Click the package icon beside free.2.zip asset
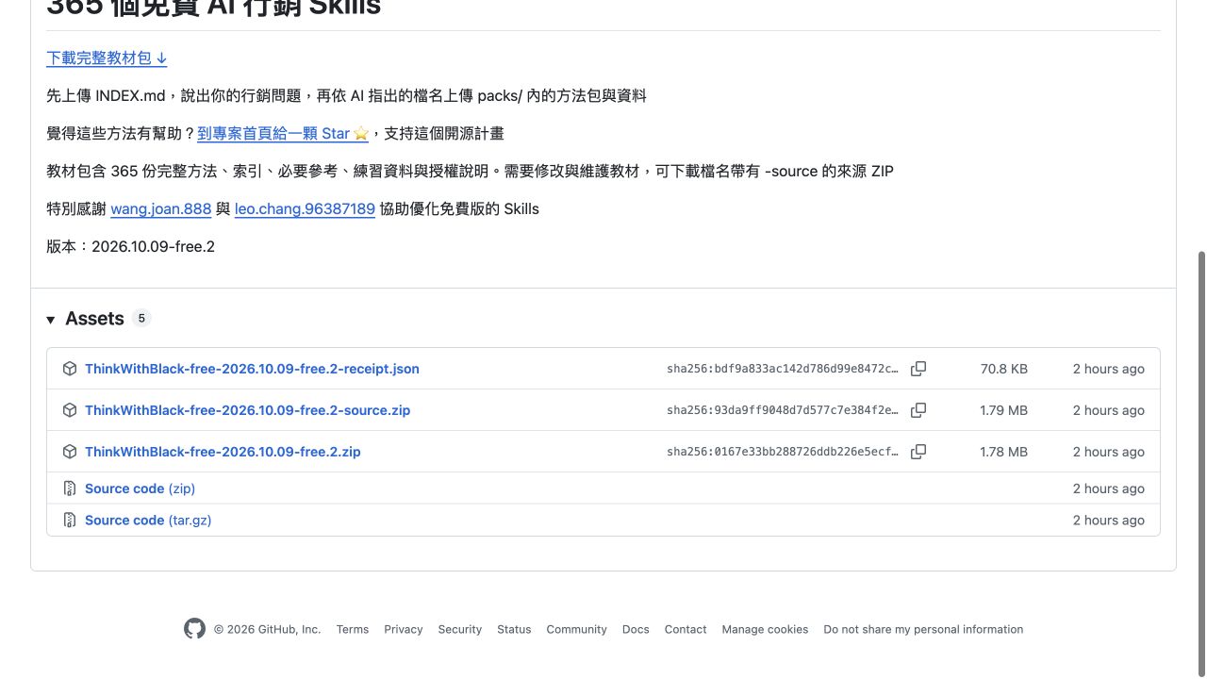 70,452
